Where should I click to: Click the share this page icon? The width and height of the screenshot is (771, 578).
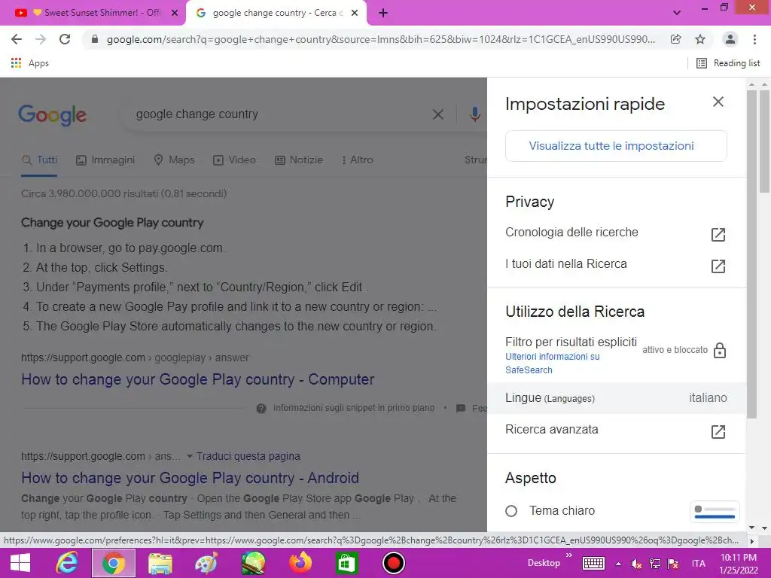pos(675,39)
